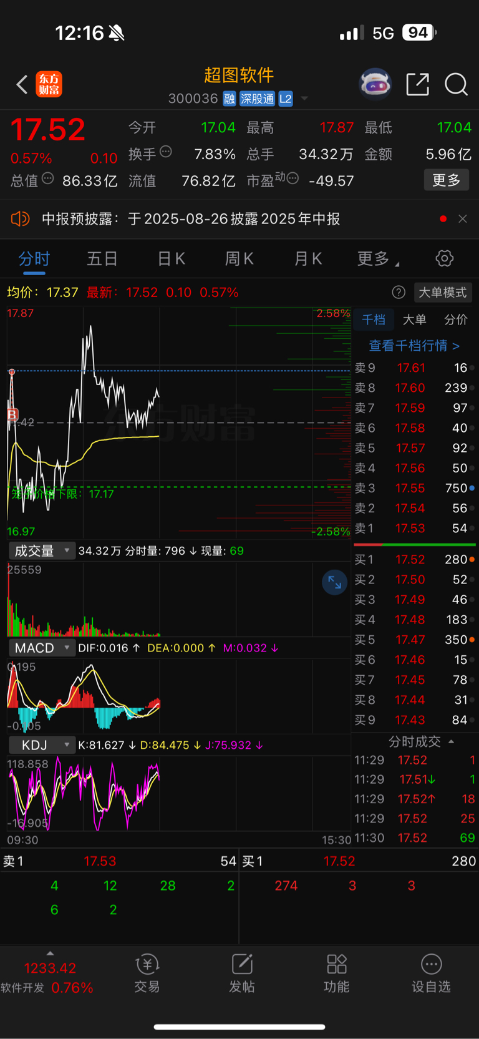Viewport: 479px width, 1039px height.
Task: Tap the bottom 卖1 17.53 summary bar
Action: [119, 861]
